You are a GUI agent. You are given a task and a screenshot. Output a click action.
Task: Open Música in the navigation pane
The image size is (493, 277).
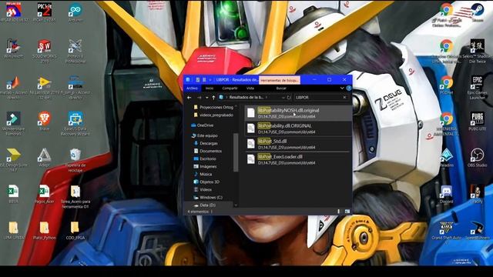[x=203, y=175]
